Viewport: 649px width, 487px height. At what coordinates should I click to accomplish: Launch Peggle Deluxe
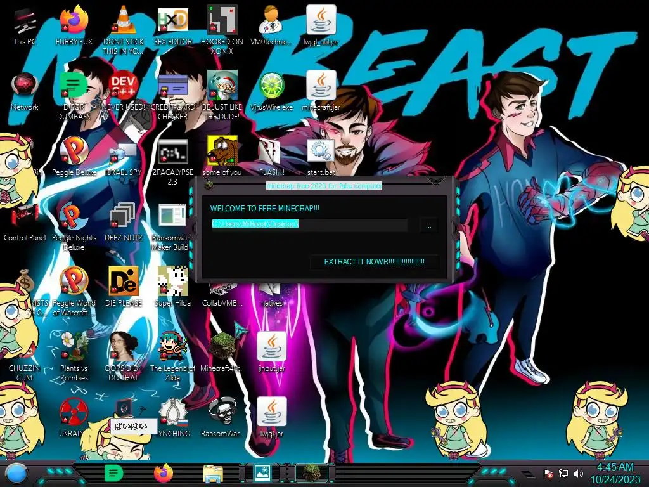[x=74, y=157]
